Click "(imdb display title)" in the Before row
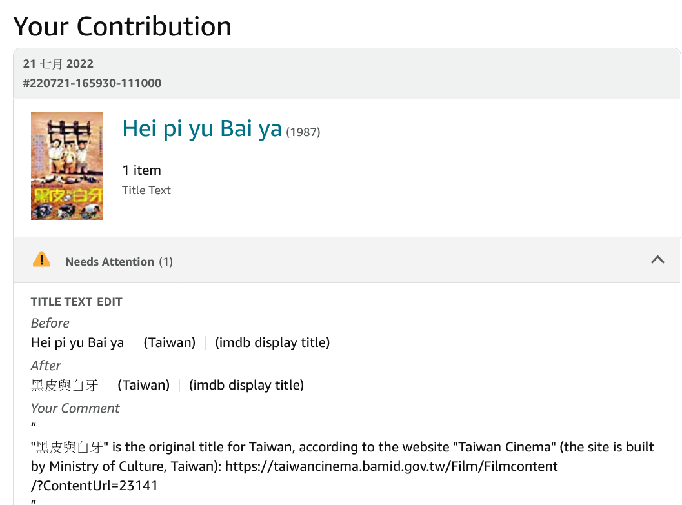The height and width of the screenshot is (505, 682). [x=272, y=342]
